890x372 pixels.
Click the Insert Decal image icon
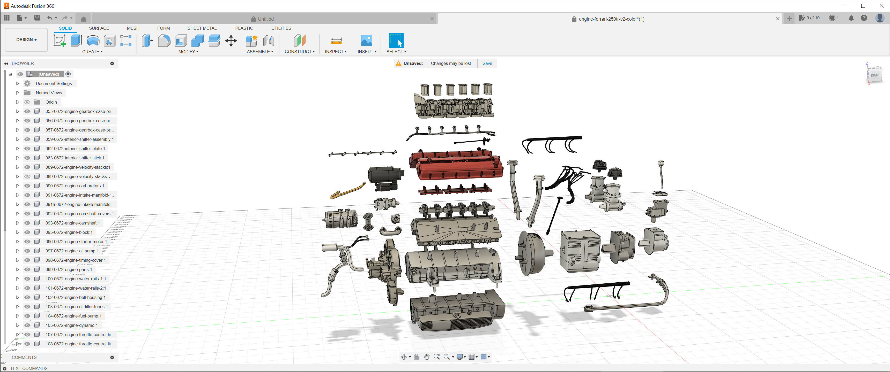click(366, 41)
